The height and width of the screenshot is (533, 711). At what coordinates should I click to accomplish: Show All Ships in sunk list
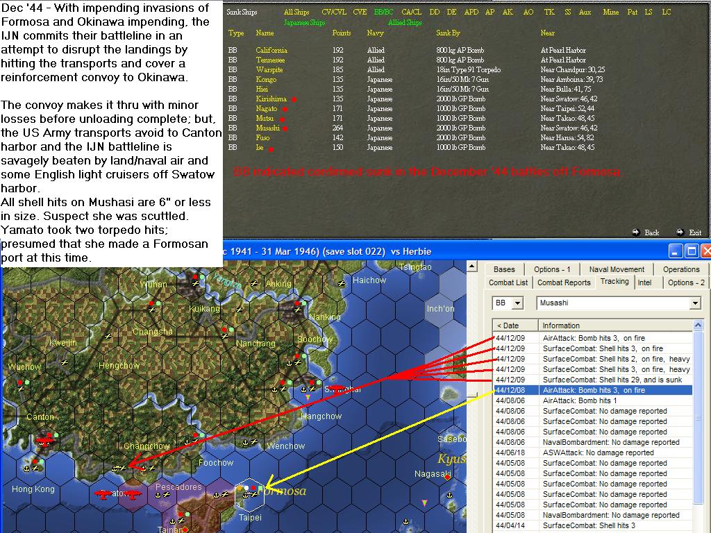tap(296, 12)
